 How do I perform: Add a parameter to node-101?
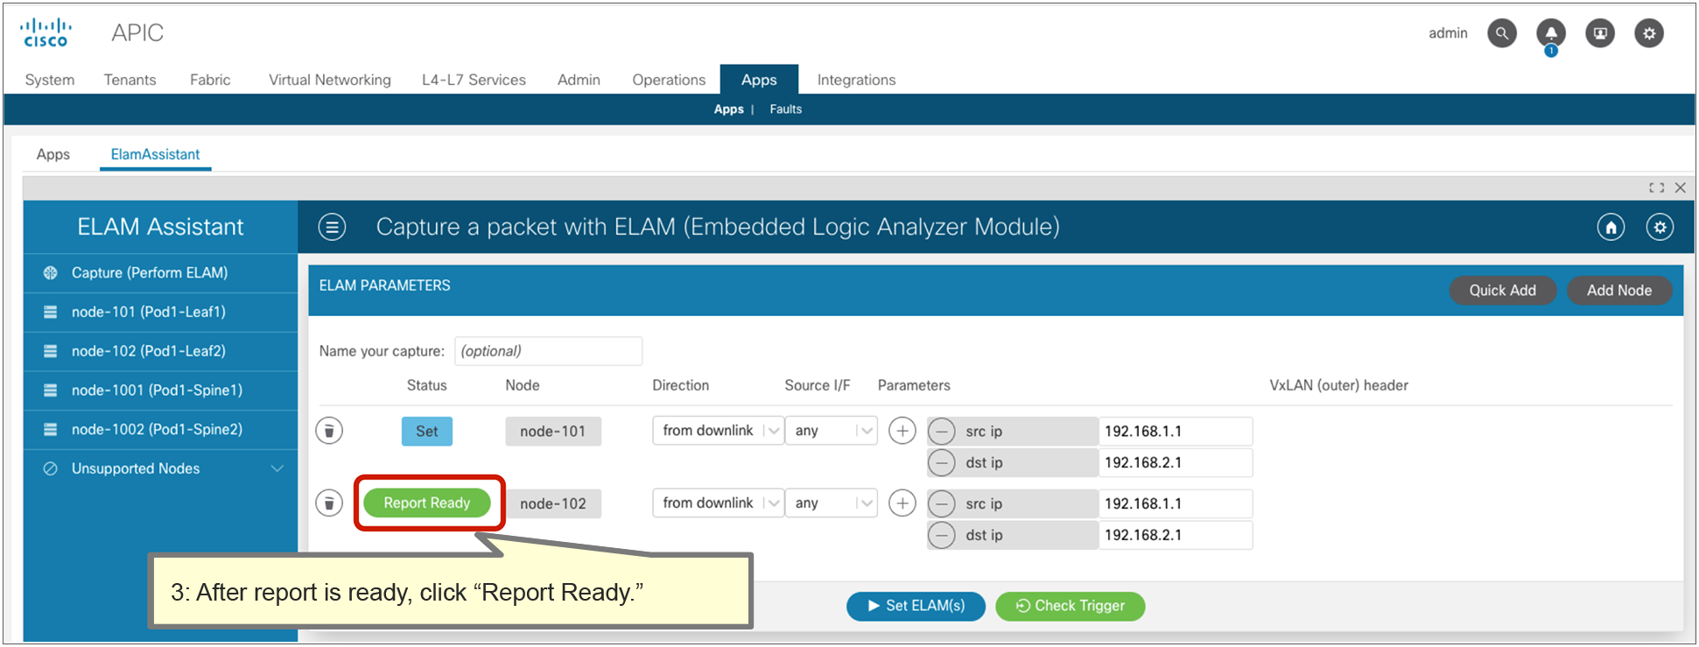tap(902, 431)
